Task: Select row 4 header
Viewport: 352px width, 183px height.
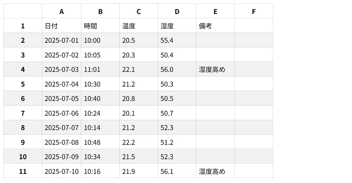Action: [23, 69]
